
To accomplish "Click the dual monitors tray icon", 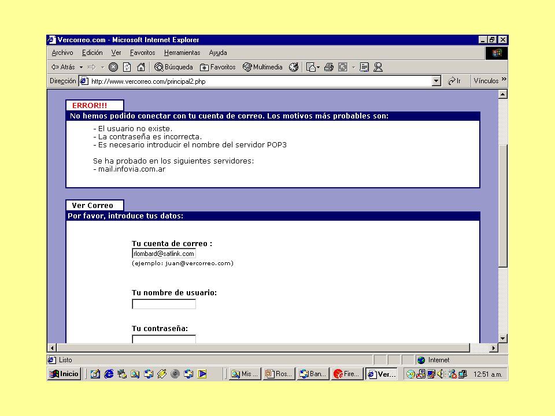I will 462,374.
